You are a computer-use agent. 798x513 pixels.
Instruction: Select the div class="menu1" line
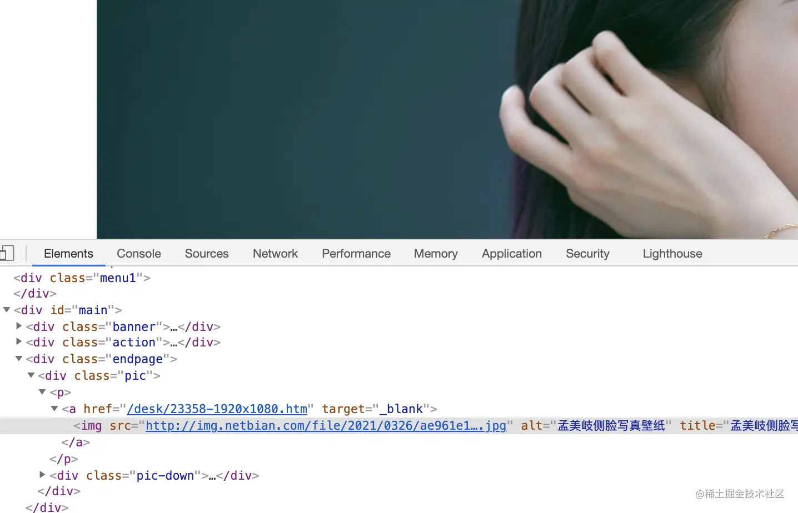pyautogui.click(x=82, y=278)
